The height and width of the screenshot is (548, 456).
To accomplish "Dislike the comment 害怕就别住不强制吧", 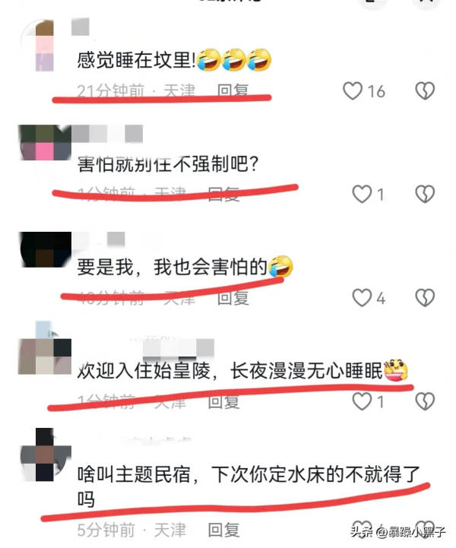I will pyautogui.click(x=425, y=194).
